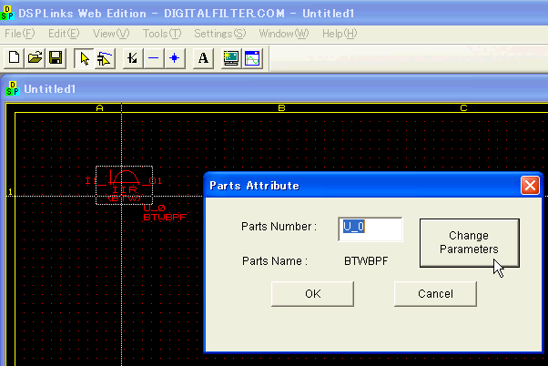Click the Untitled1 document window DSP icon
548x366 pixels.
point(13,88)
